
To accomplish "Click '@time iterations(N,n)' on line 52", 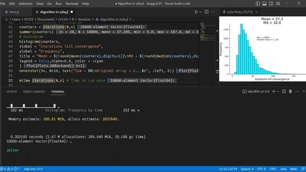I will click(42, 81).
